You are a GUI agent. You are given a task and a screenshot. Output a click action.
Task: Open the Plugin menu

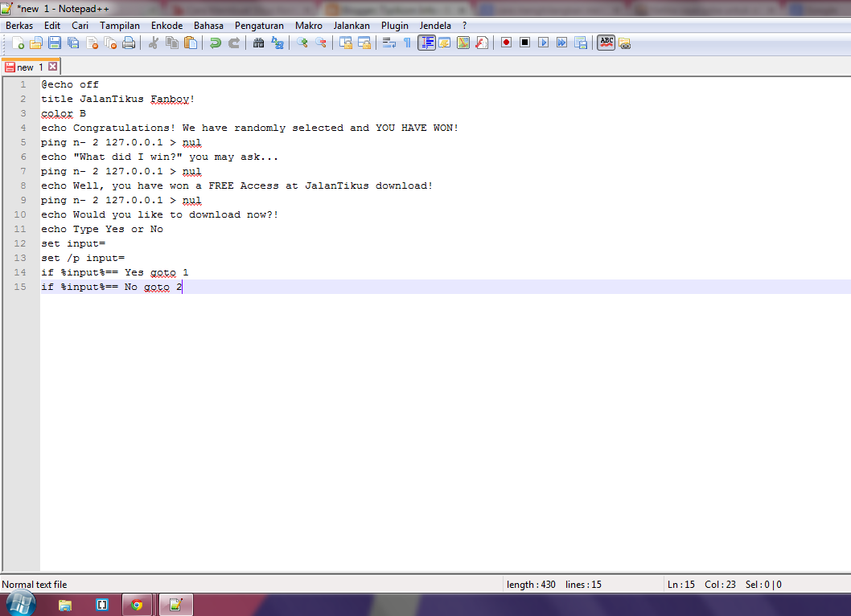click(x=395, y=26)
